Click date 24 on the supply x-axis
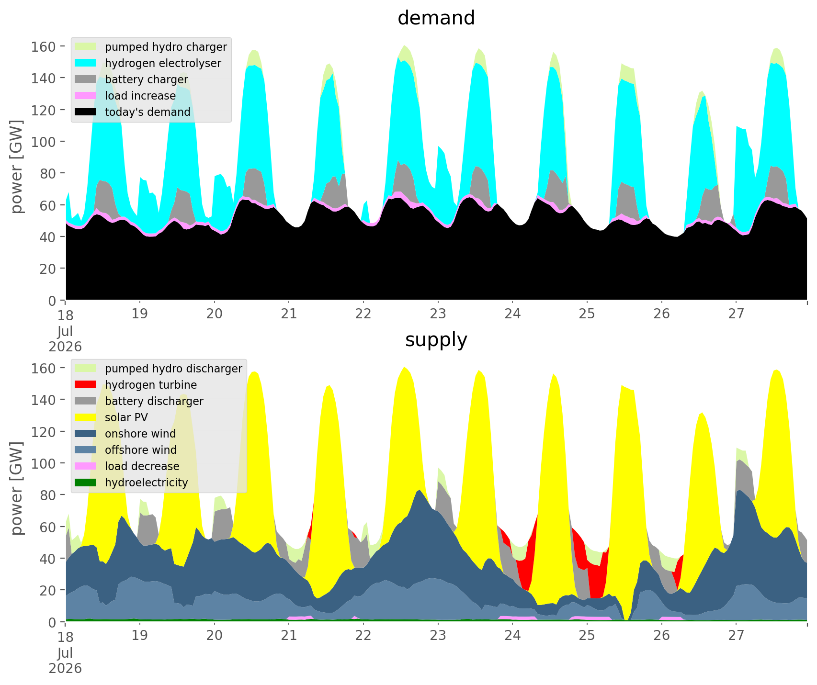Screen dimensions: 817x685 pyautogui.click(x=512, y=636)
